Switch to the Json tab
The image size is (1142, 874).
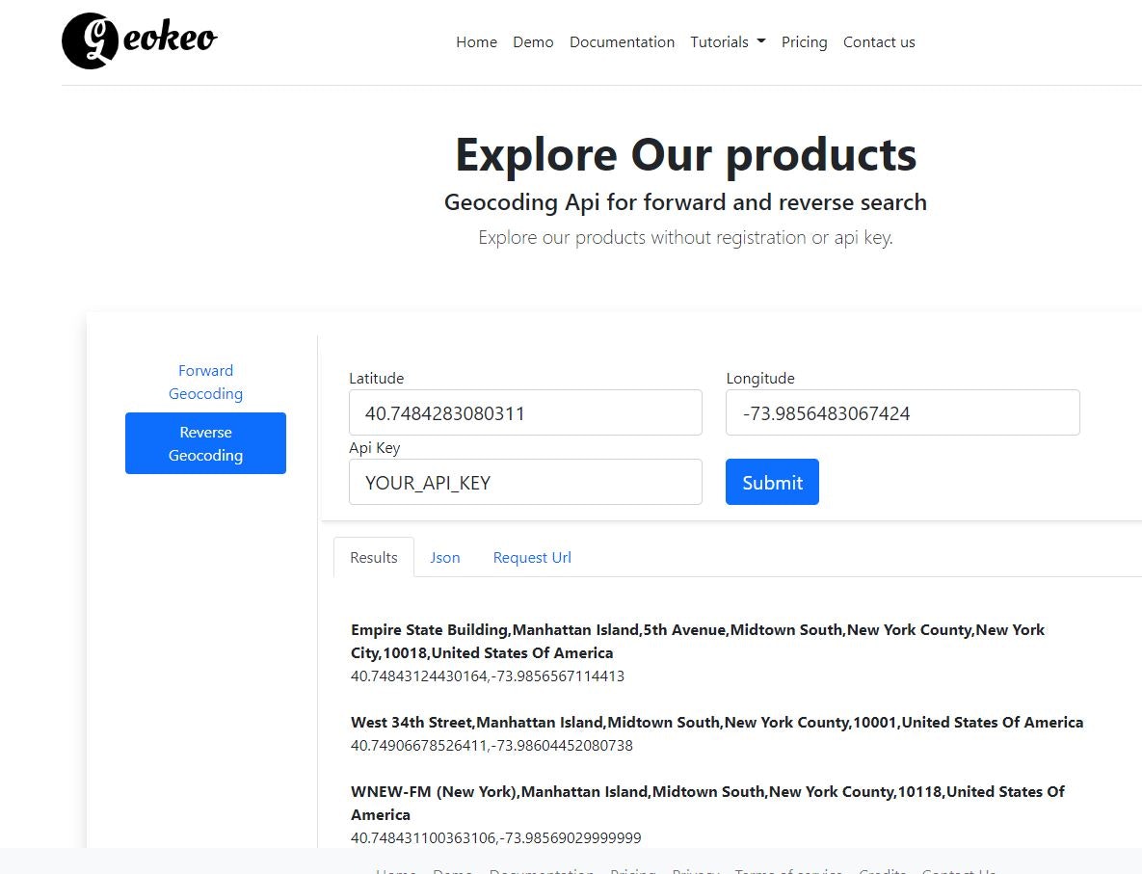pos(445,557)
